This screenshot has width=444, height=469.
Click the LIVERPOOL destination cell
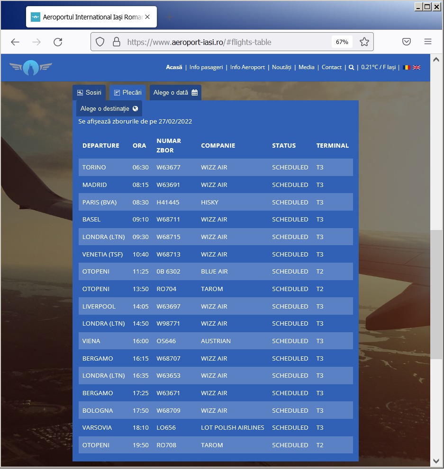click(x=99, y=306)
